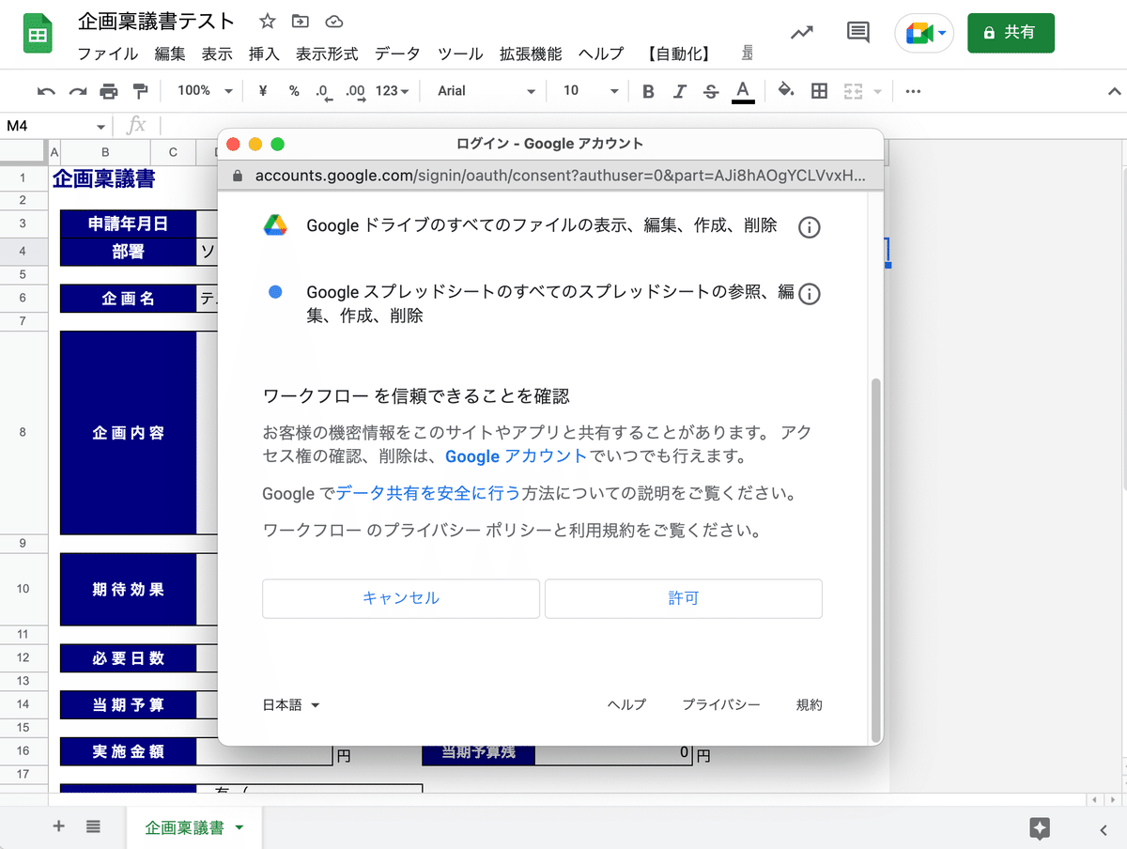Open the ファイル menu
Viewport: 1127px width, 849px height.
point(107,54)
